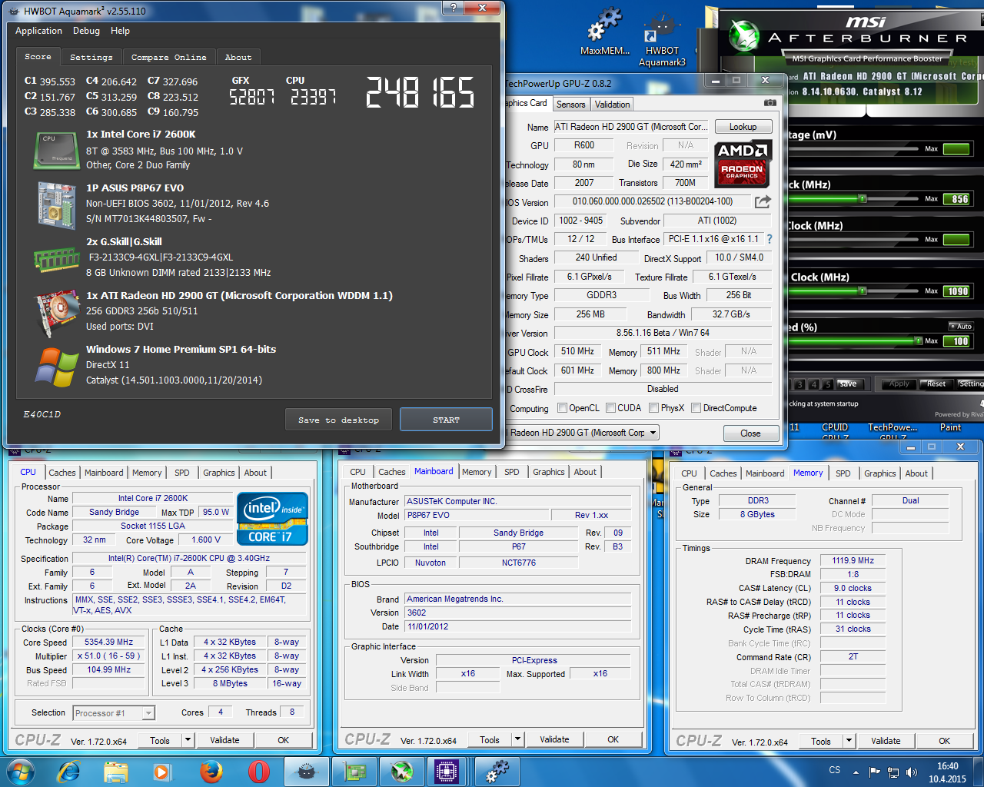Image resolution: width=984 pixels, height=787 pixels.
Task: Open Windows Explorer folder from the taskbar
Action: point(115,771)
